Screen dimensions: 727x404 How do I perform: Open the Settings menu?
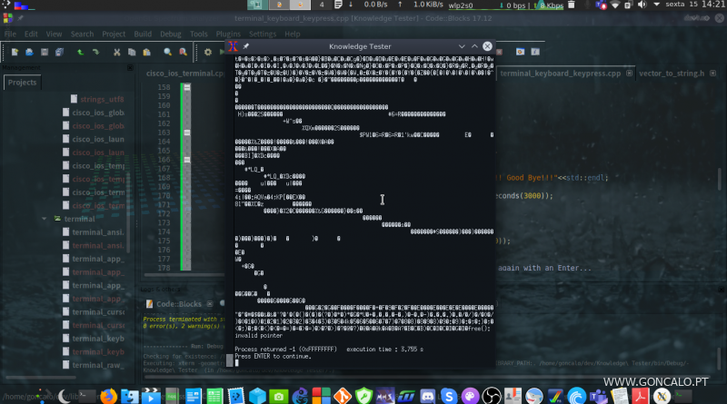point(263,34)
